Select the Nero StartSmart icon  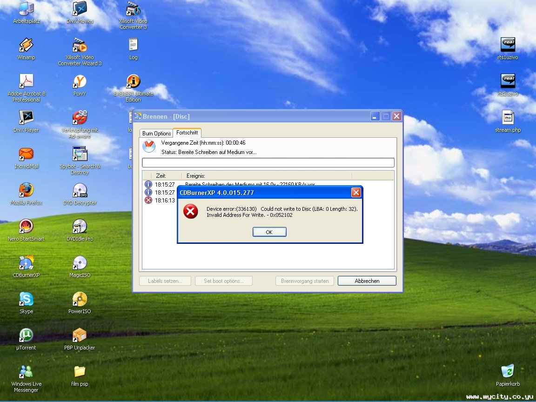point(27,230)
